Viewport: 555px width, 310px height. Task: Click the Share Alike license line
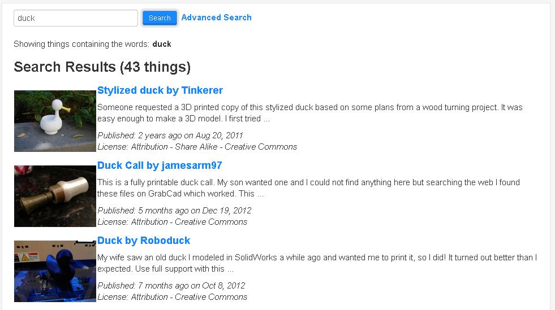coord(197,147)
